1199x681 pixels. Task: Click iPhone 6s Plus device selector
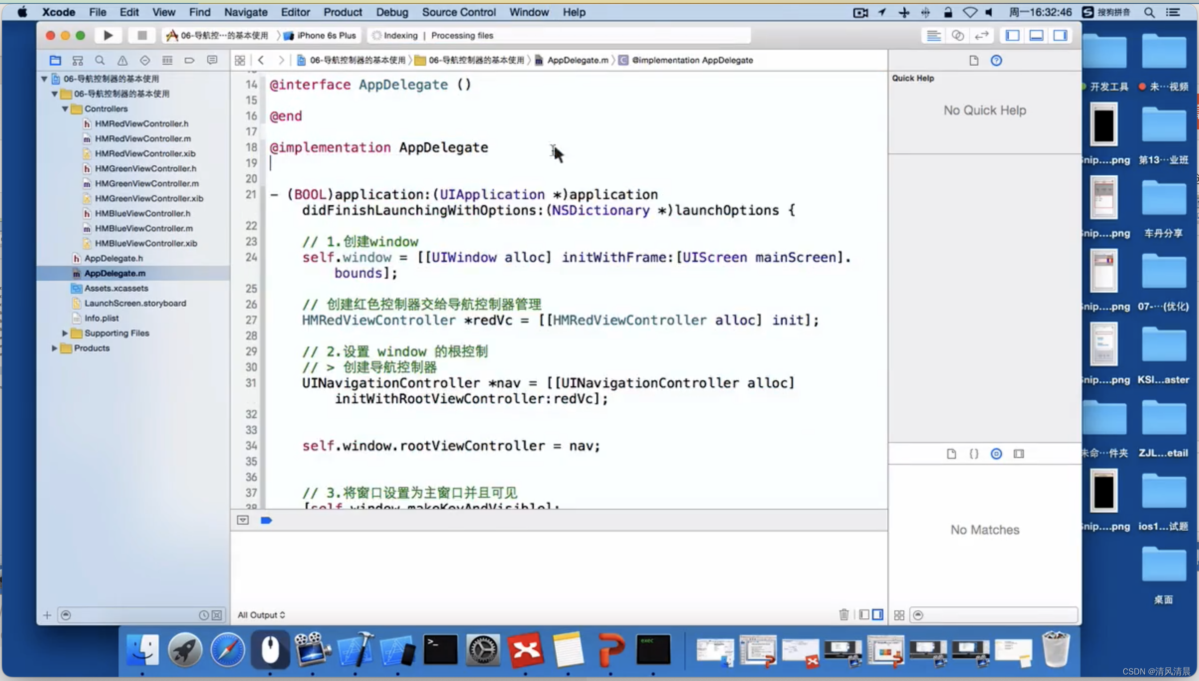(326, 35)
